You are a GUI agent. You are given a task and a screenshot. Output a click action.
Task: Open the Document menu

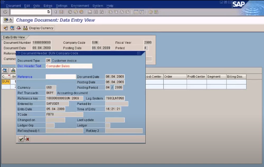13,6
